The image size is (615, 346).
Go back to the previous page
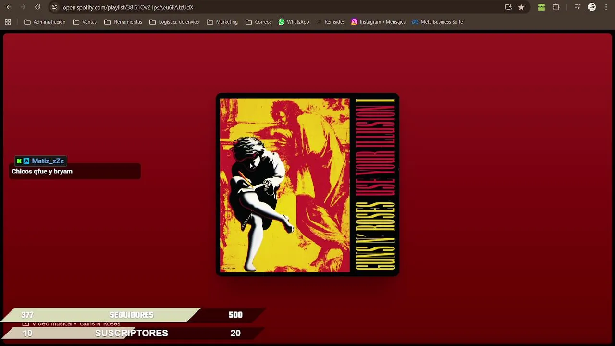coord(9,7)
